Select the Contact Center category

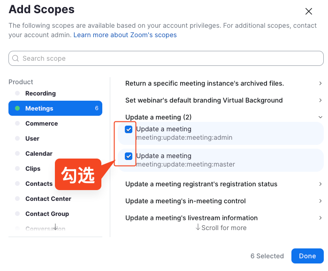[x=48, y=199]
